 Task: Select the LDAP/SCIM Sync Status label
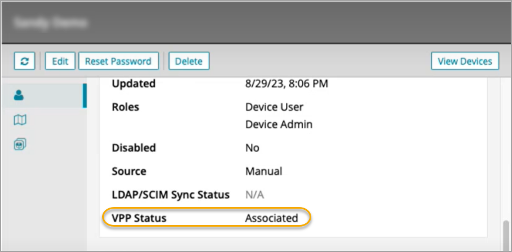(170, 195)
